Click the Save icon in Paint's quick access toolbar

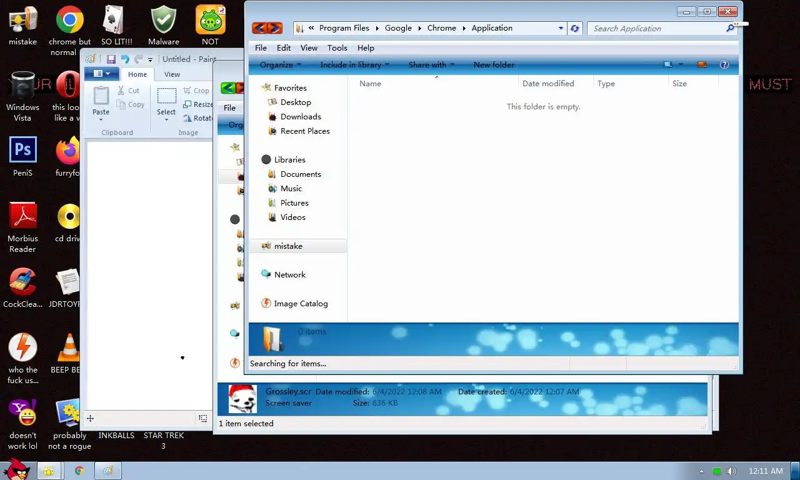[111, 59]
